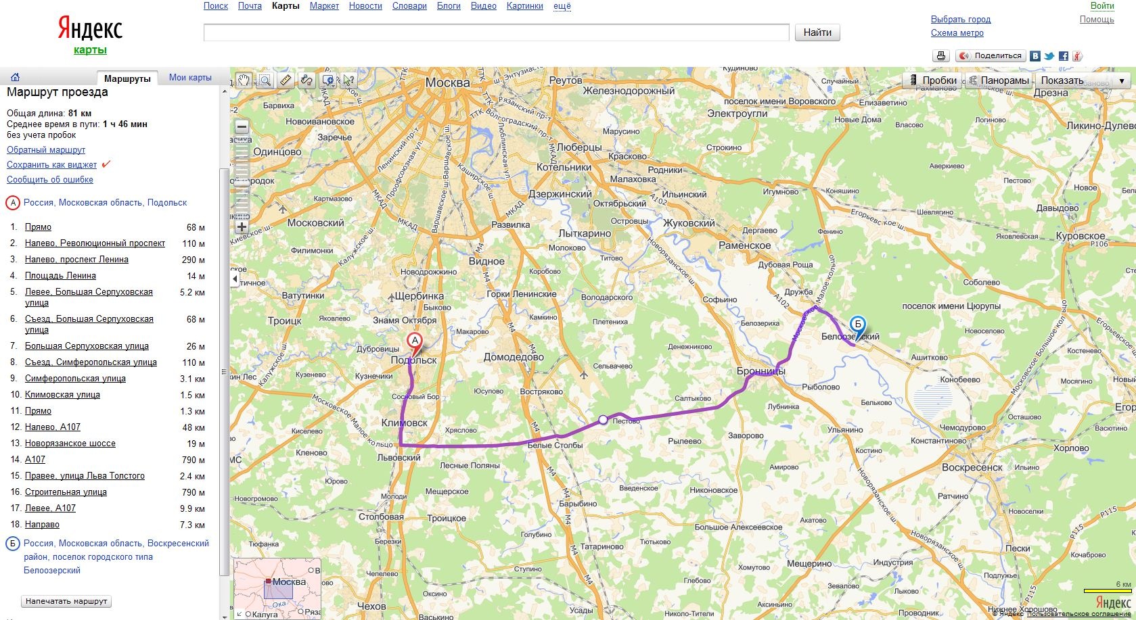Select the ruler distance tool
Image resolution: width=1136 pixels, height=620 pixels.
[x=286, y=80]
